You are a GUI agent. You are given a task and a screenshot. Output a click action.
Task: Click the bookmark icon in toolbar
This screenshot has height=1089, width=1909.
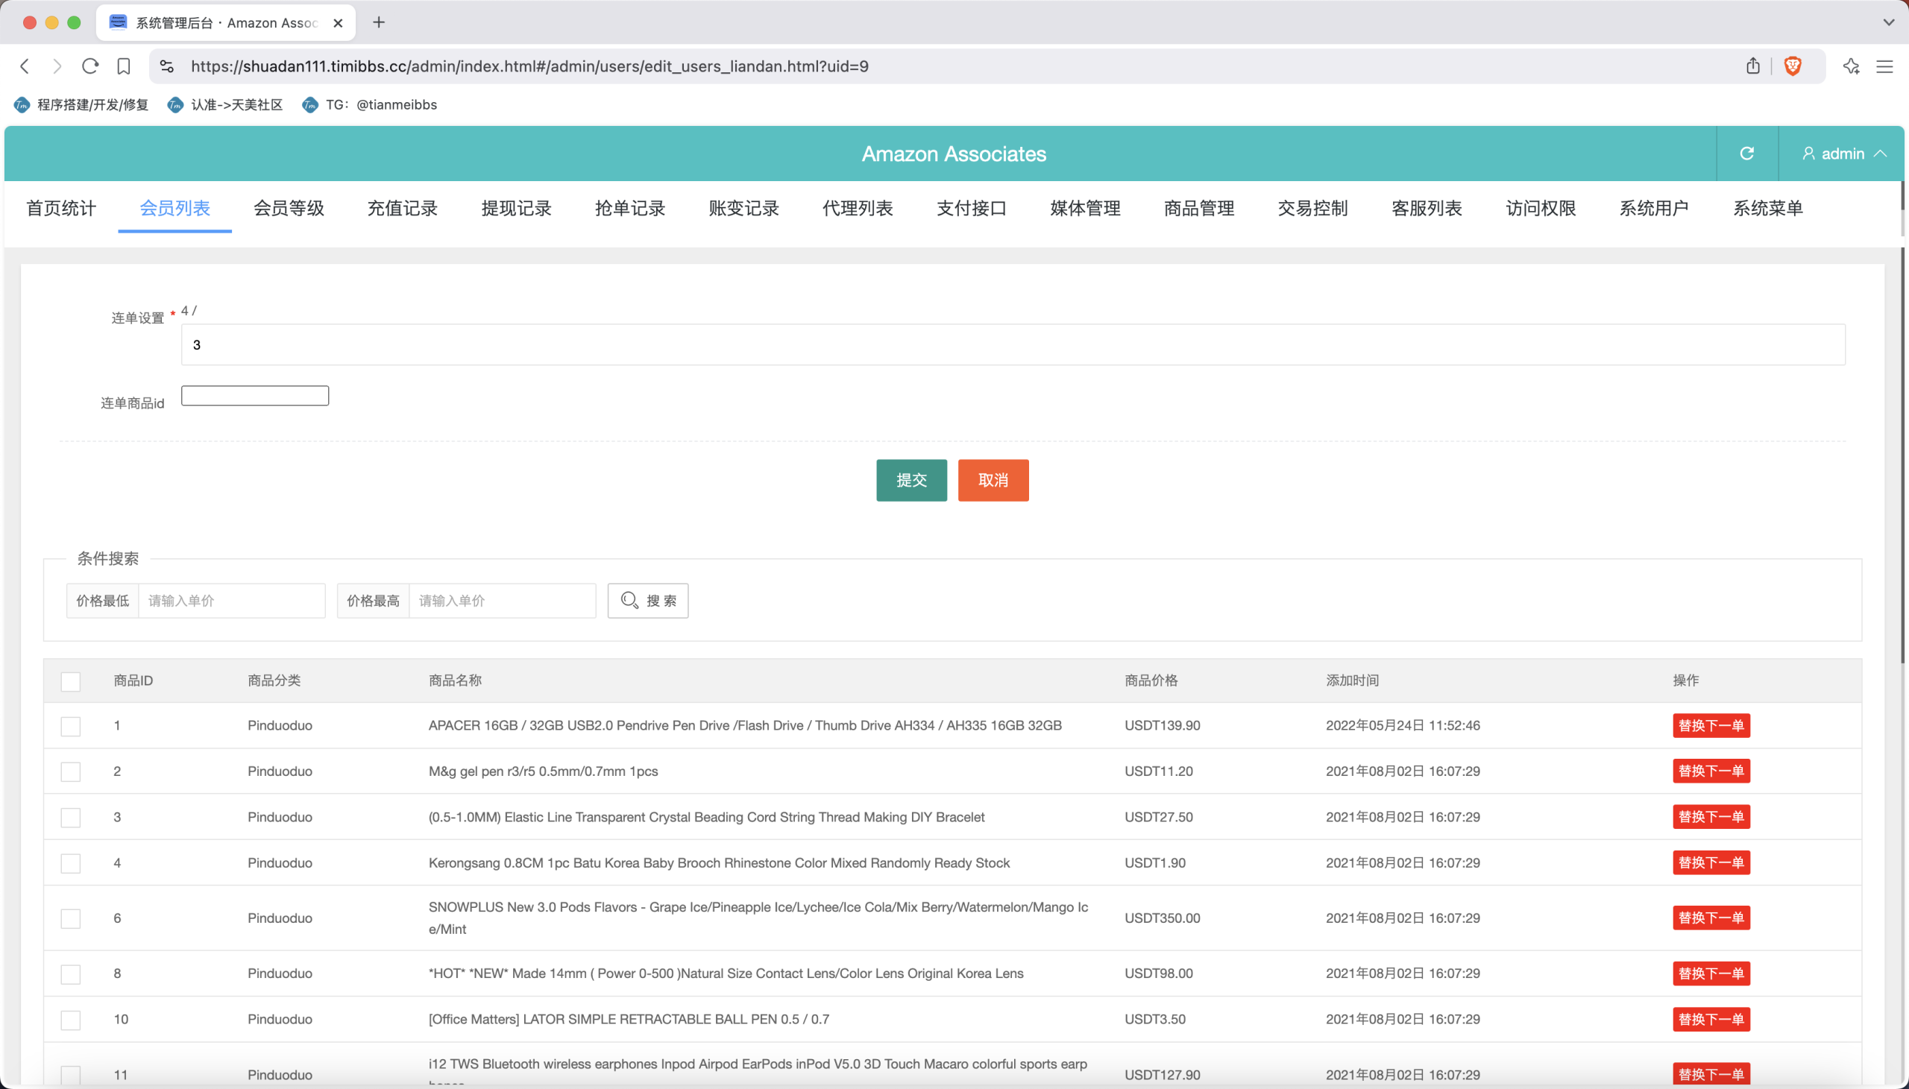[125, 66]
